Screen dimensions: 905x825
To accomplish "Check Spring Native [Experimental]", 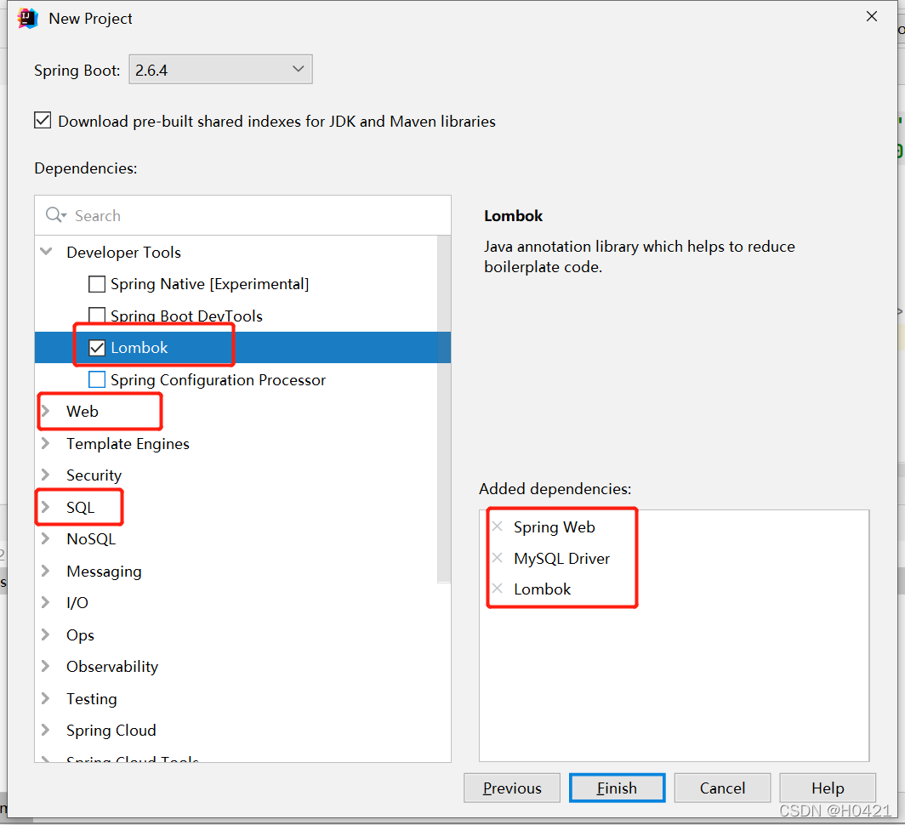I will 97,284.
